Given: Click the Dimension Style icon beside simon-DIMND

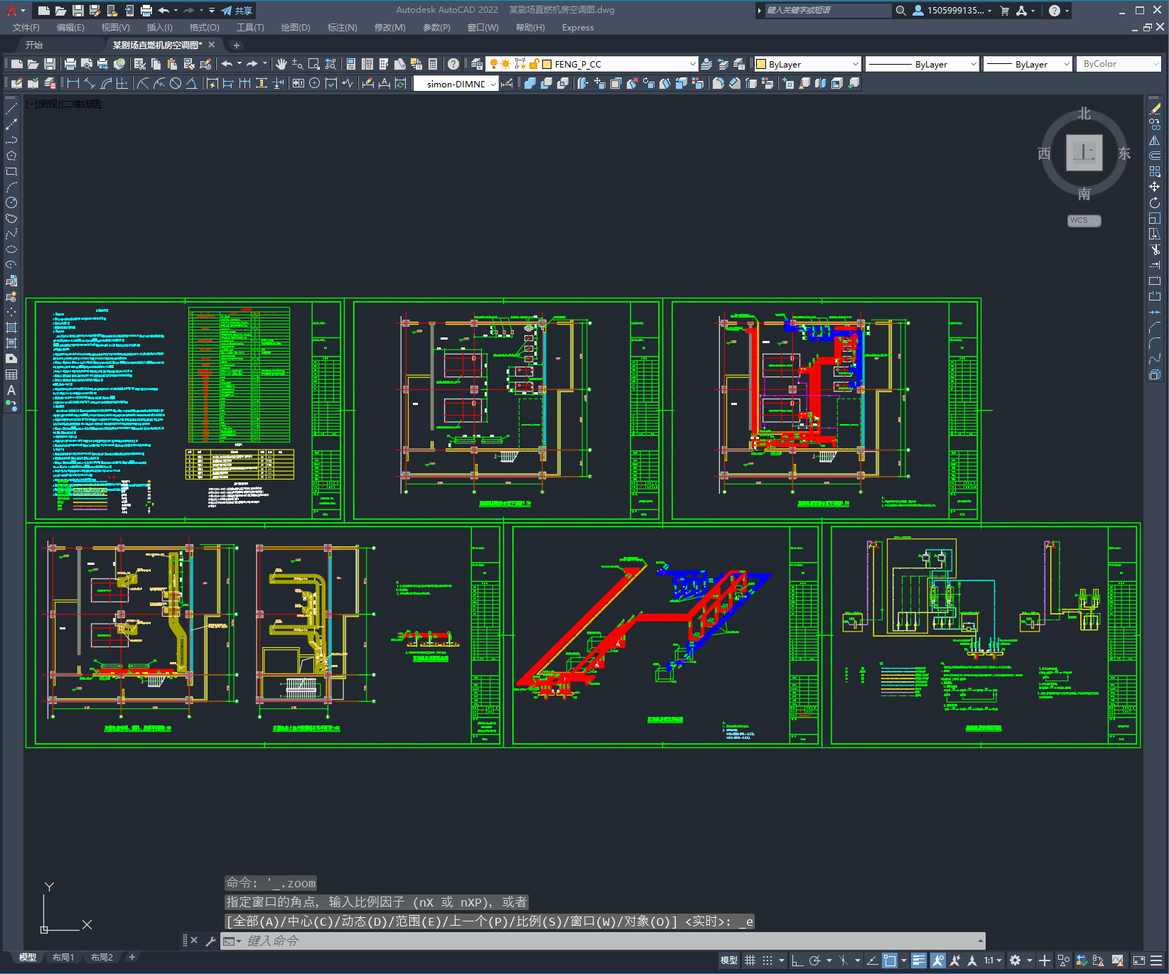Looking at the screenshot, I should [507, 83].
